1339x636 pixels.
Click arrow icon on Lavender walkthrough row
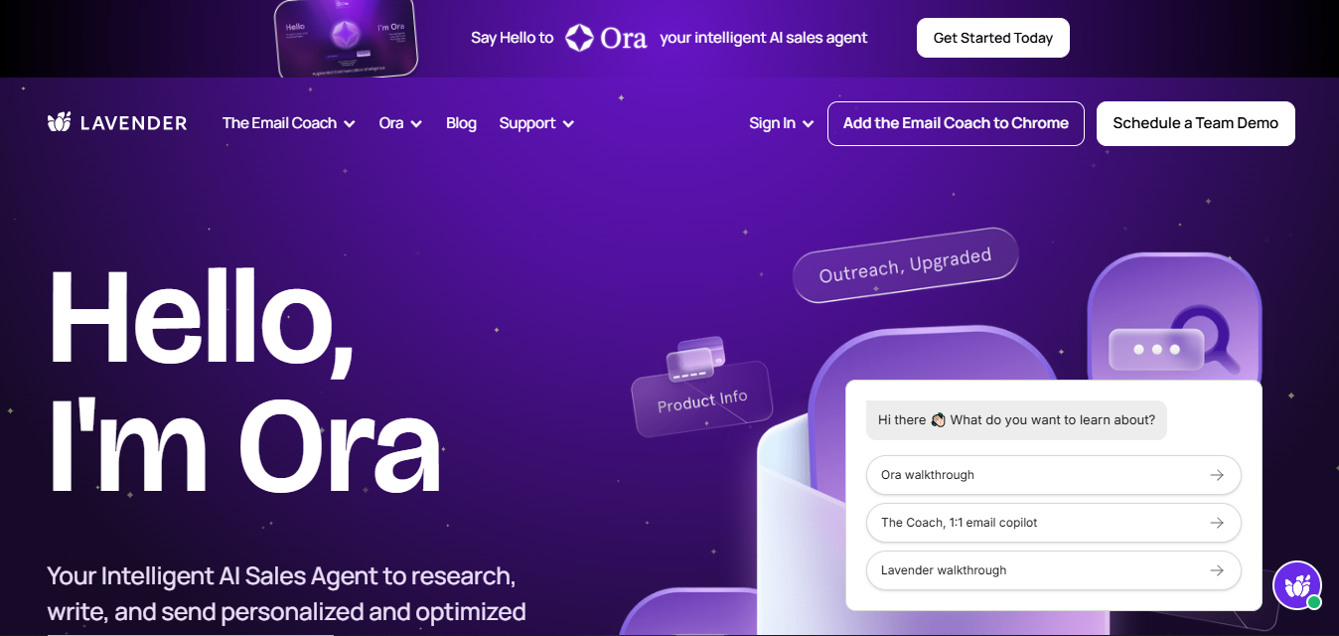1217,570
